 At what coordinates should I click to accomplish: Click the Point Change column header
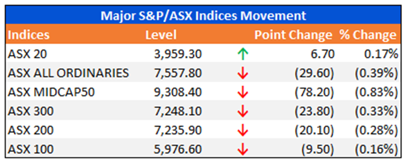[293, 35]
